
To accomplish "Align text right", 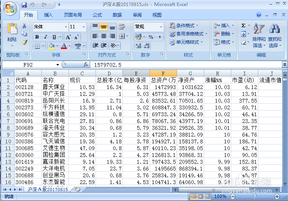I will [112, 36].
